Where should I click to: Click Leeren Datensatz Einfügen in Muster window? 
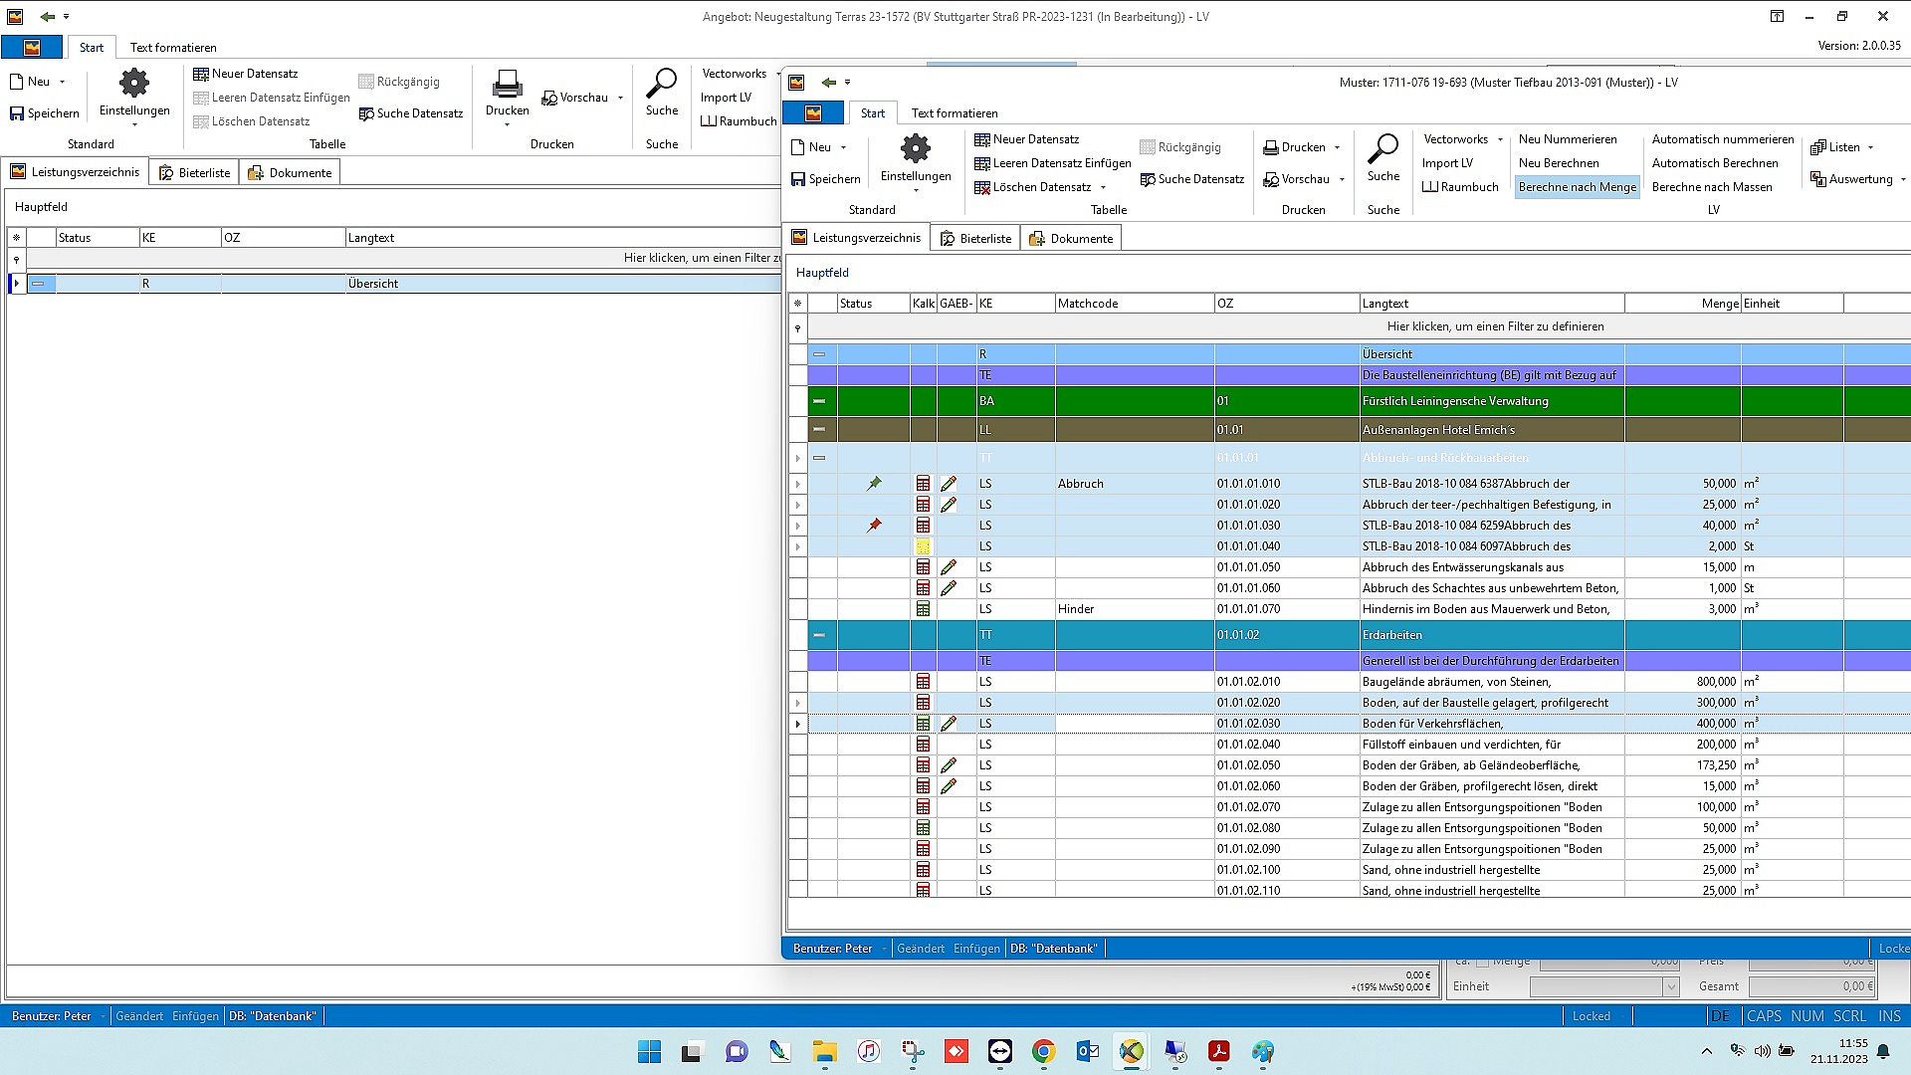pos(1052,163)
